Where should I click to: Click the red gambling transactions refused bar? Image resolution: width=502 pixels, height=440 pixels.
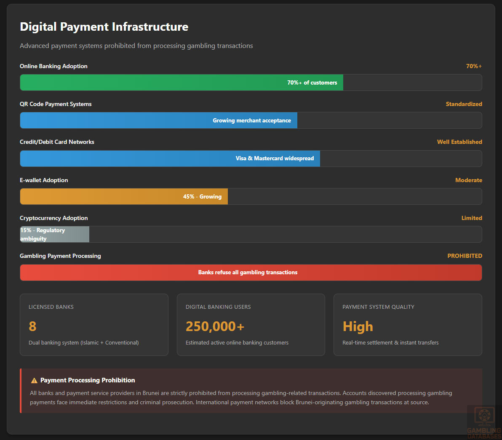tap(251, 273)
